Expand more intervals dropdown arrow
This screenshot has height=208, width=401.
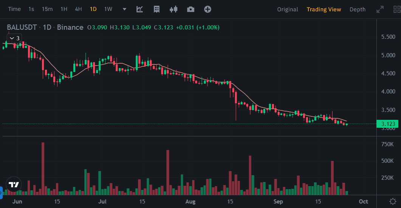125,9
